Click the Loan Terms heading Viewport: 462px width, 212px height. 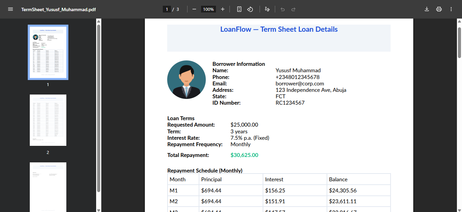tap(181, 118)
